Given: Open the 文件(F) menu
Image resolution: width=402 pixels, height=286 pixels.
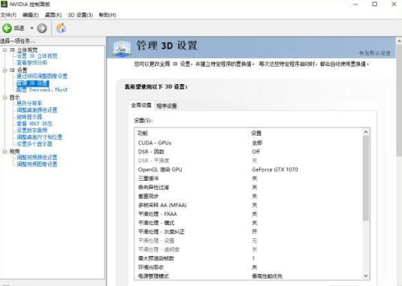Looking at the screenshot, I should click(8, 15).
